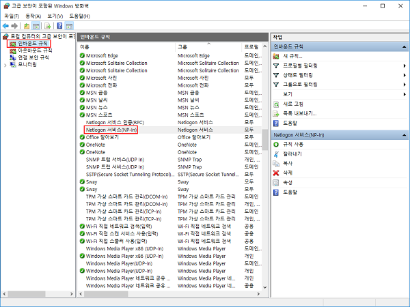Viewport: 410px width, 307px height.
Task: Select Wi-Fi 직접 스캔 서비스 사용(입력) rule
Action: [x=170, y=233]
